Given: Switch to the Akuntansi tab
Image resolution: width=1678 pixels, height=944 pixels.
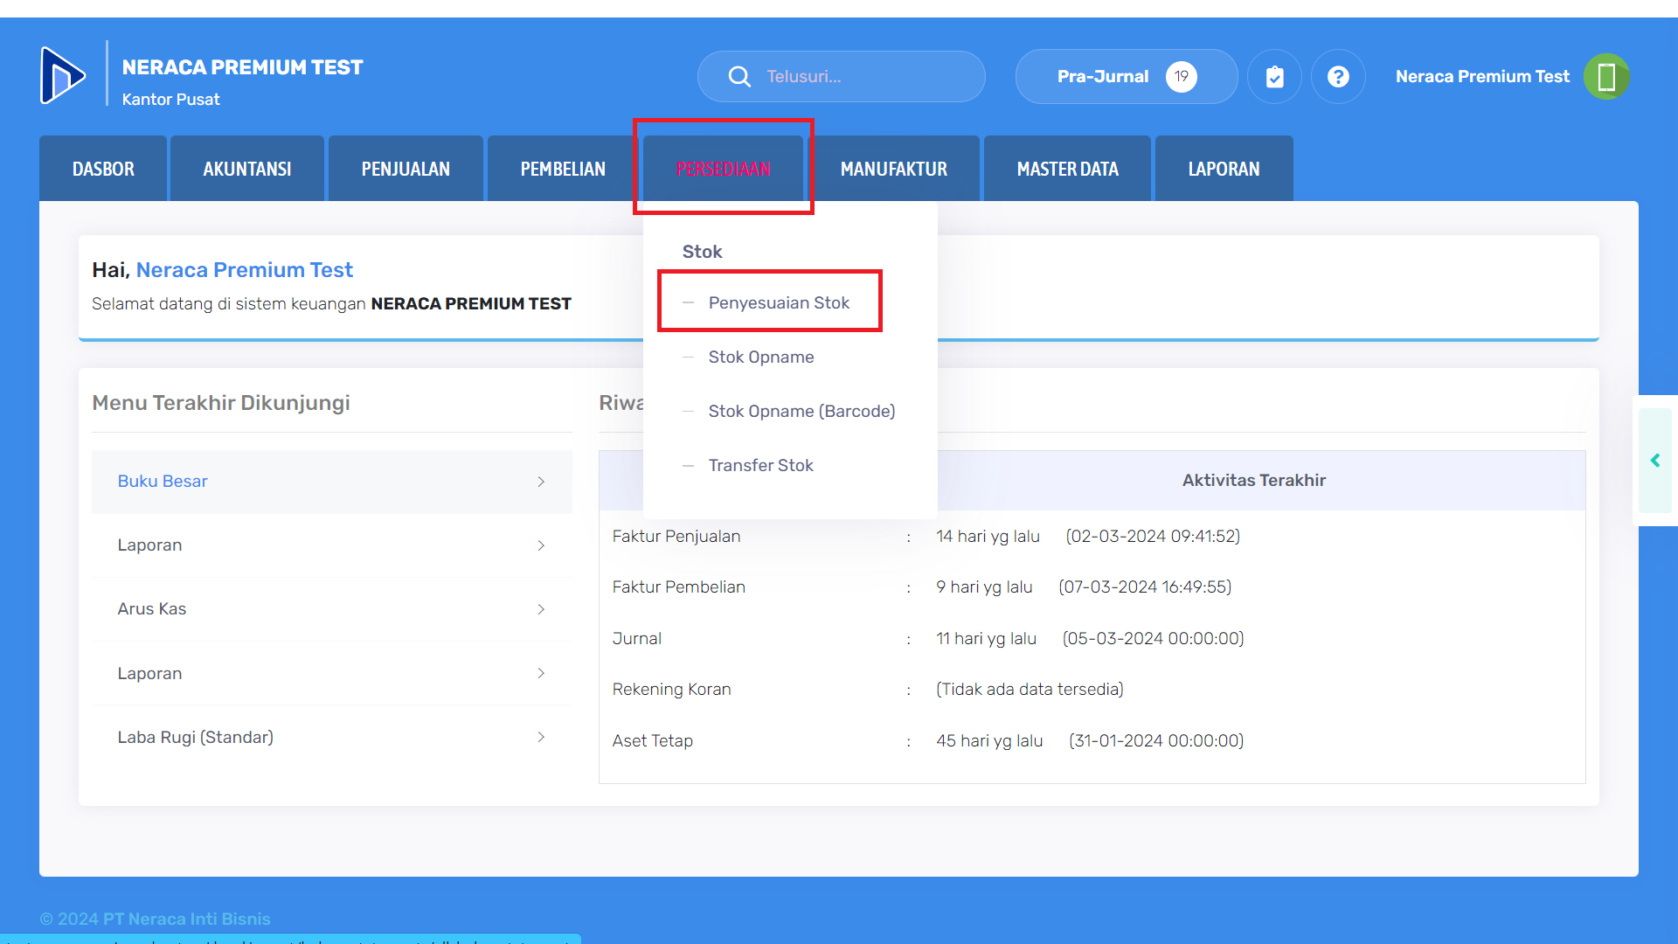Looking at the screenshot, I should coord(247,169).
